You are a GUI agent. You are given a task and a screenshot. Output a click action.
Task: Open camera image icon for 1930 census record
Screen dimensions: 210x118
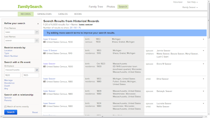(x=45, y=42)
